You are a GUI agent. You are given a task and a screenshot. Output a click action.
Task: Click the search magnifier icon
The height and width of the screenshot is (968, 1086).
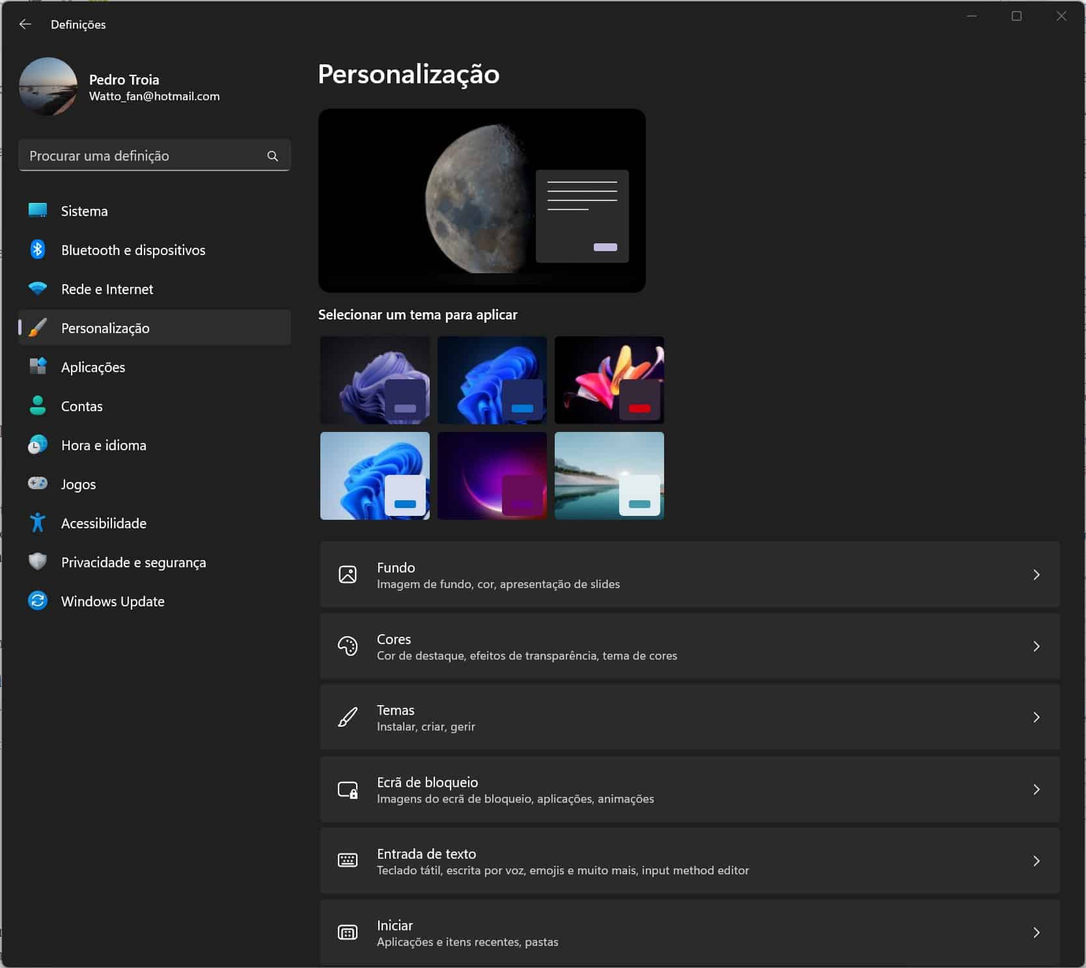(x=272, y=156)
